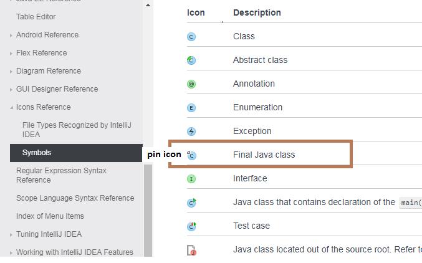Image resolution: width=422 pixels, height=263 pixels.
Task: Click the main-method Java class icon
Action: [x=192, y=203]
